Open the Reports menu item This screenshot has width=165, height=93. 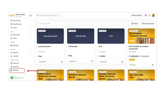(x=20, y=52)
